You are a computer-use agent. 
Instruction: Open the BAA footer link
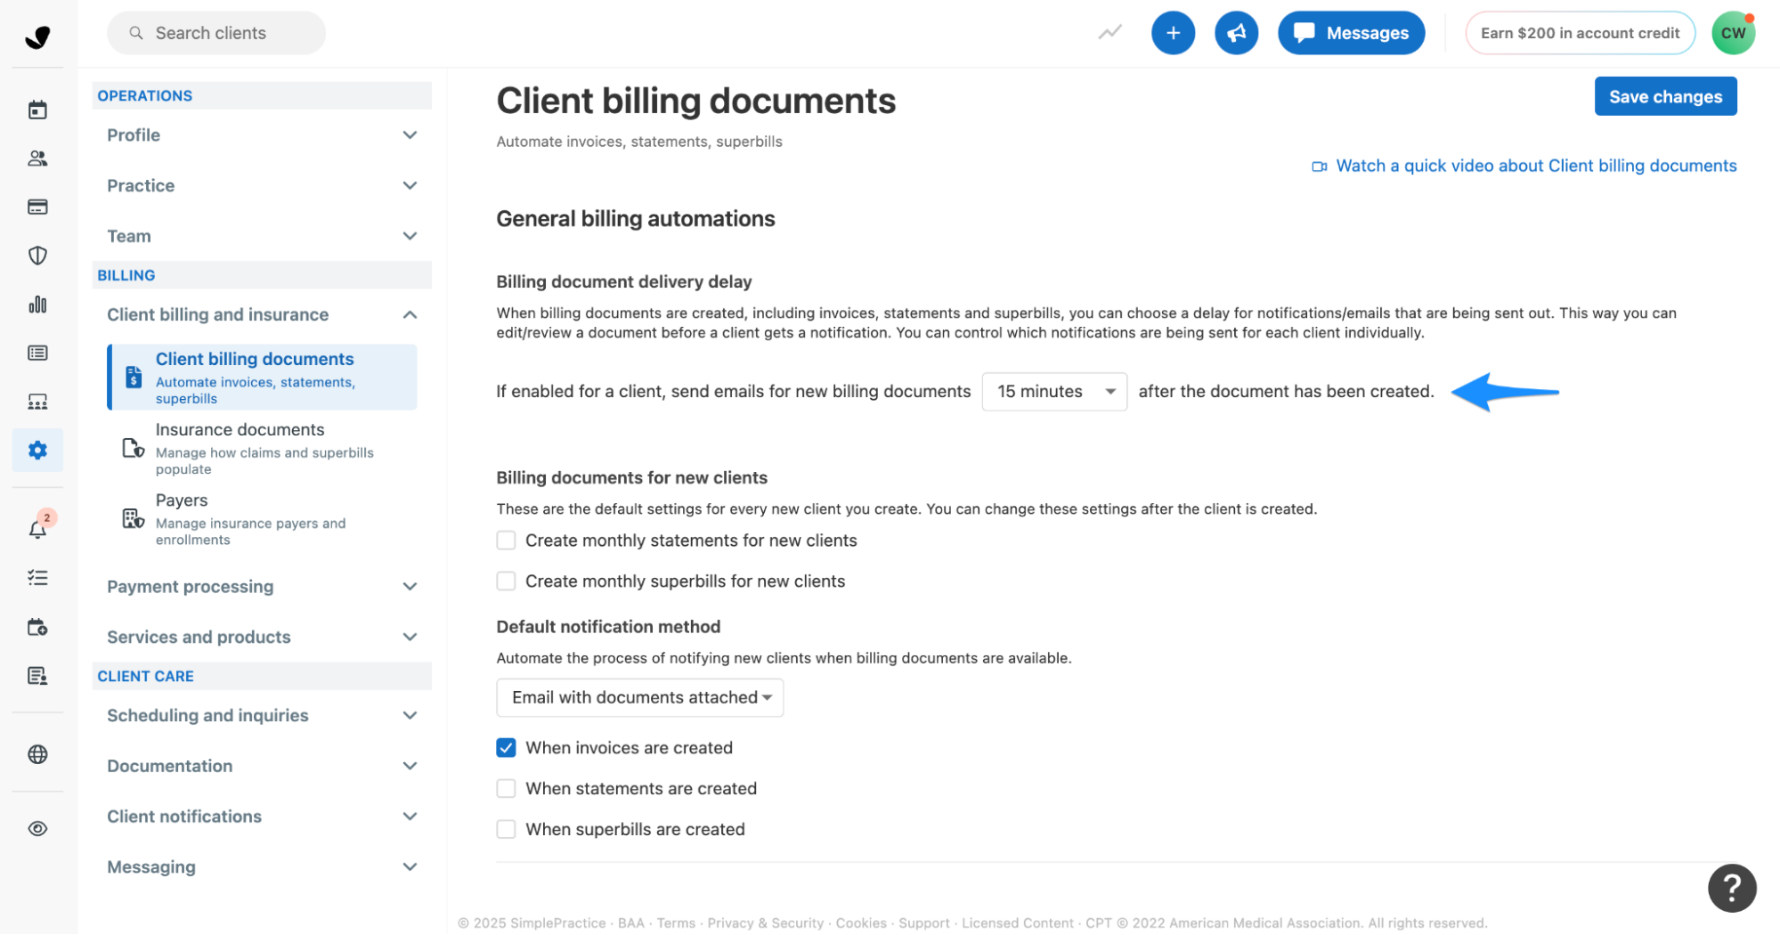[x=630, y=923]
